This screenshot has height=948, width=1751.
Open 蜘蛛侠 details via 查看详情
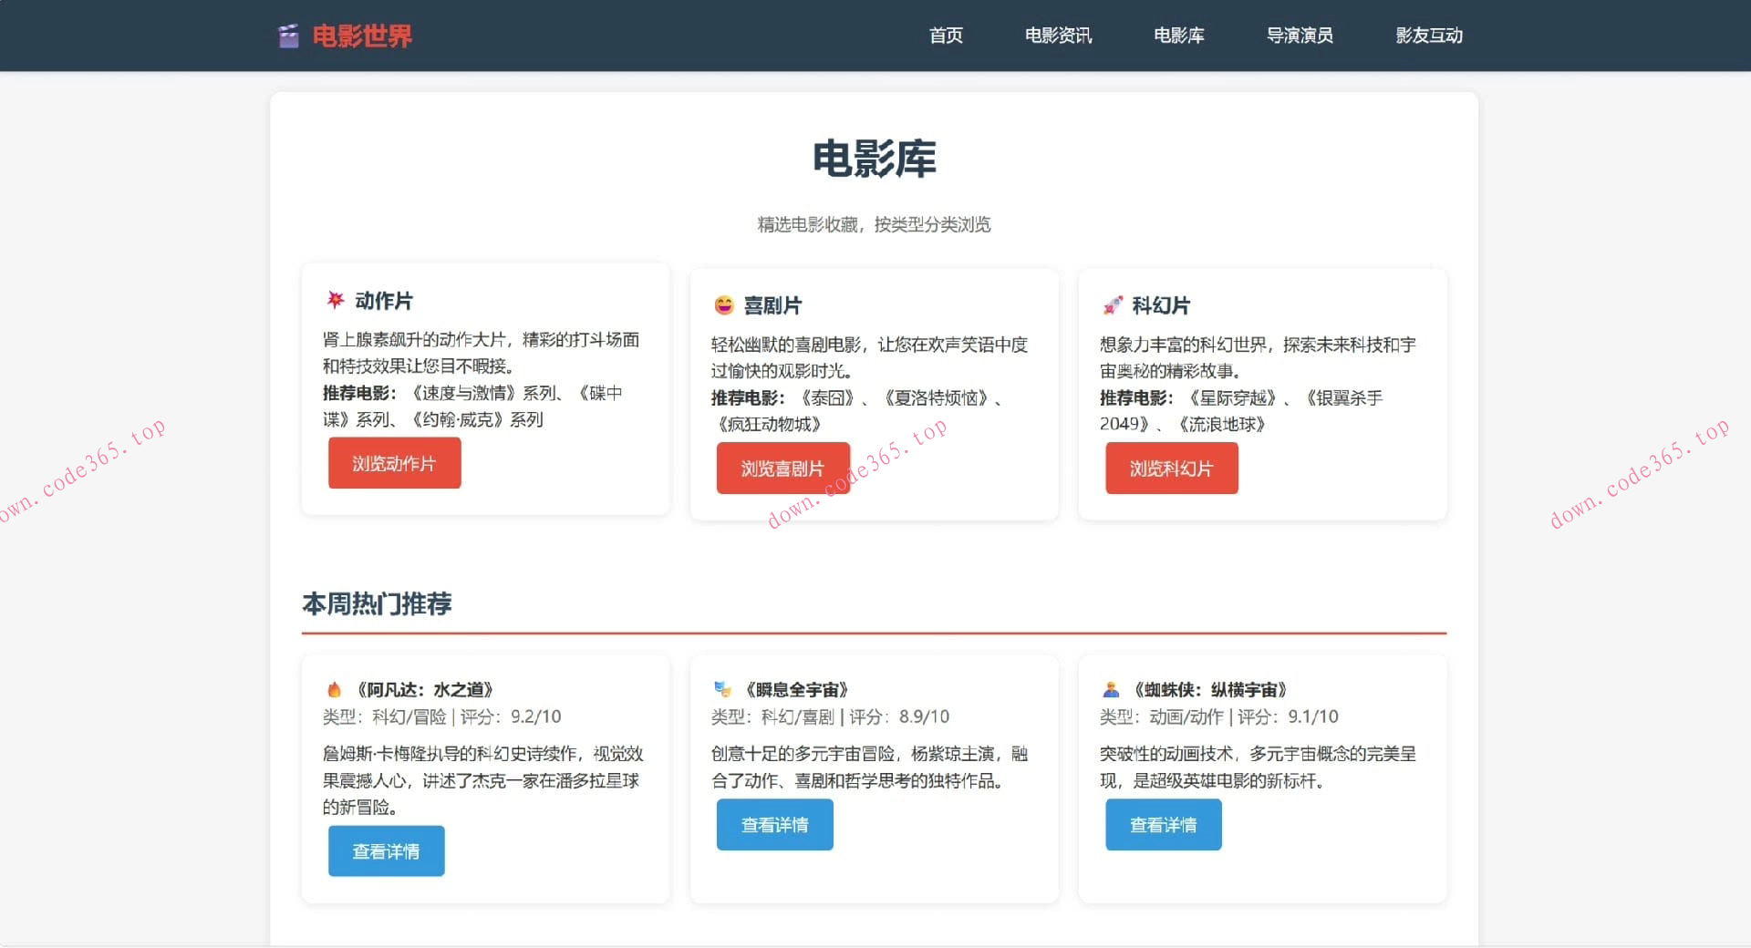1163,824
